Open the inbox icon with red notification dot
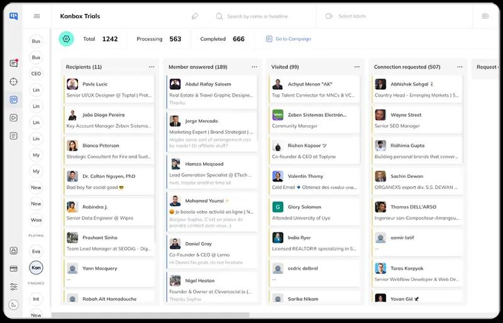This screenshot has width=503, height=323. 13,63
